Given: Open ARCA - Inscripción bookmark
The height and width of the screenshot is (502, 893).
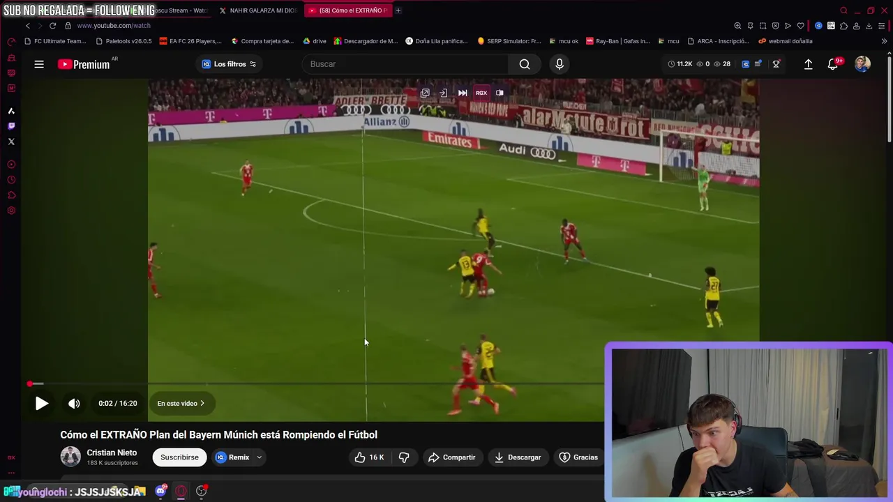Looking at the screenshot, I should [x=719, y=41].
